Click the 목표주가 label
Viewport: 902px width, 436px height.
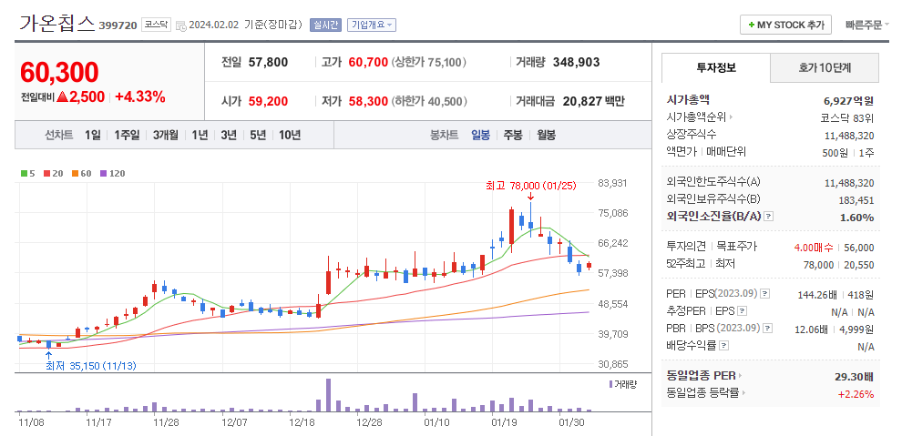pos(737,247)
